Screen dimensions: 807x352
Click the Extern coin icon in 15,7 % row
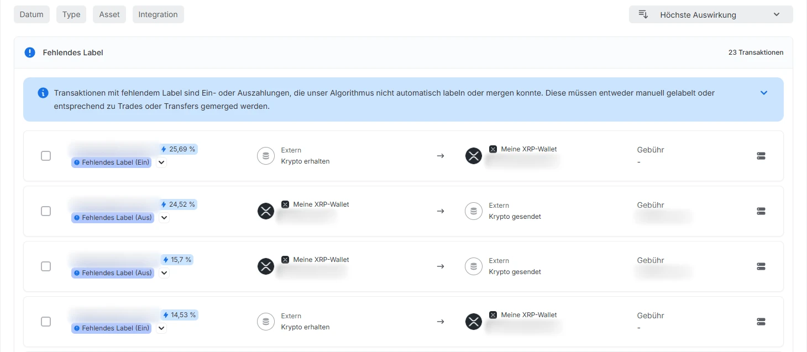474,266
